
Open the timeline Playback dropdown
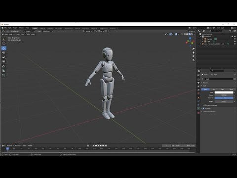click(x=10, y=146)
